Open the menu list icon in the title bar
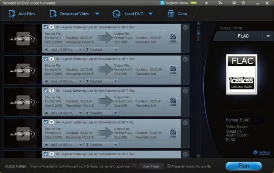 coord(243,3)
